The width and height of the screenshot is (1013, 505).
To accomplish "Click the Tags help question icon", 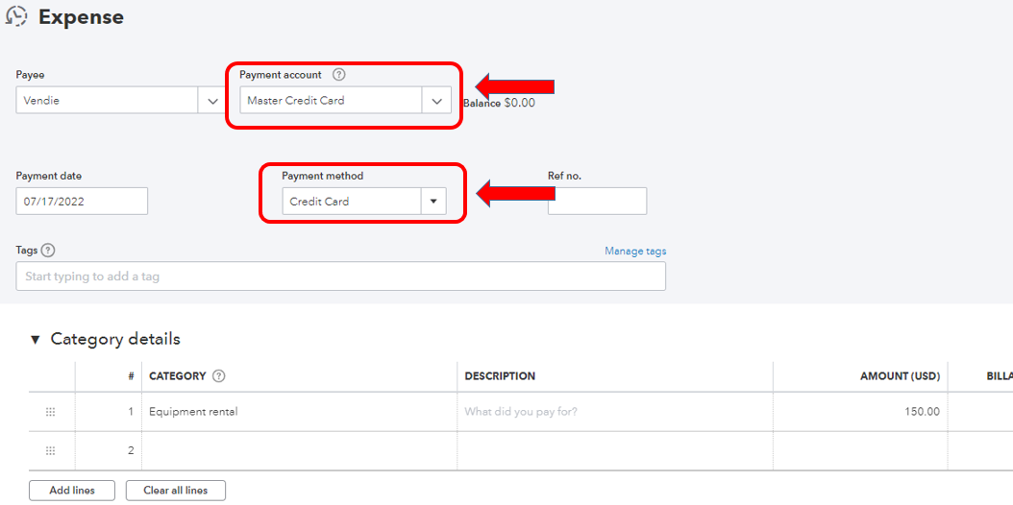I will [x=48, y=251].
